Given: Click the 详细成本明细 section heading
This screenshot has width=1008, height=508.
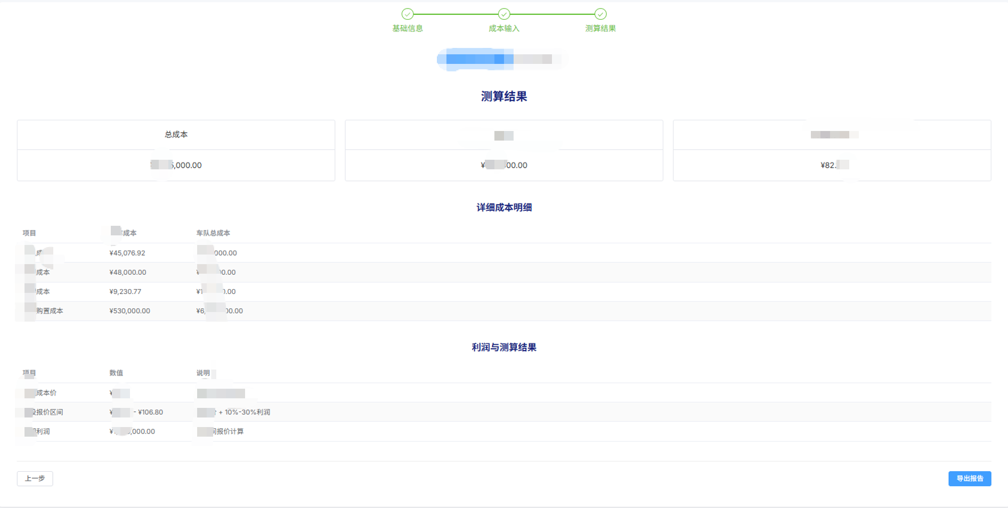Looking at the screenshot, I should tap(504, 207).
